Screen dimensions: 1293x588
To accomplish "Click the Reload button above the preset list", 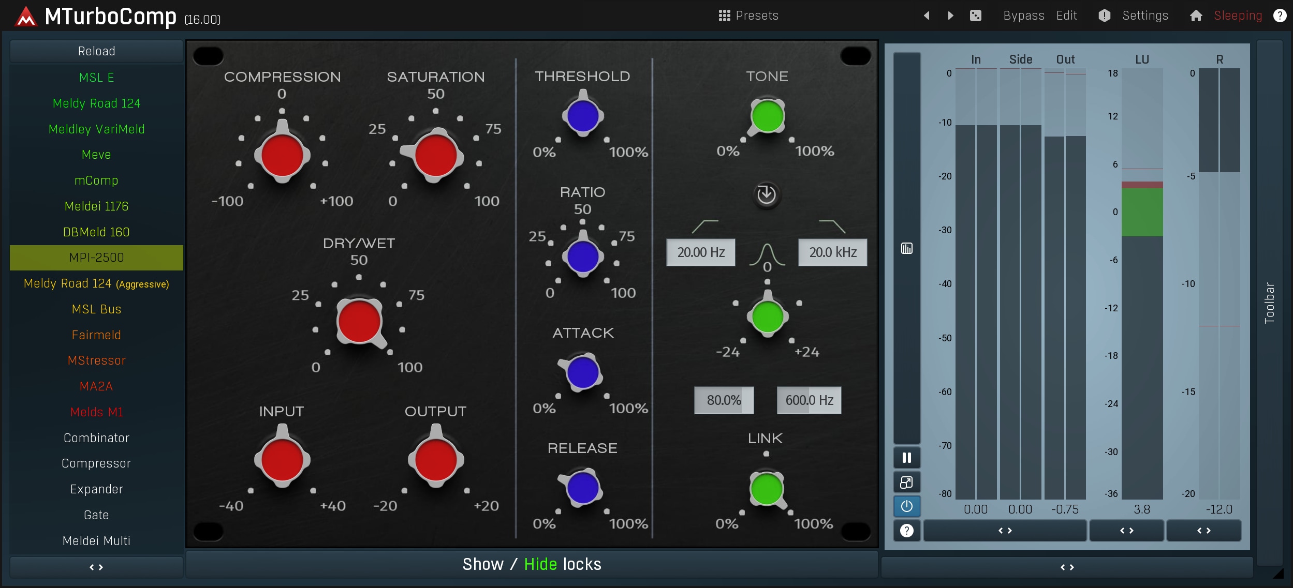I will (96, 51).
